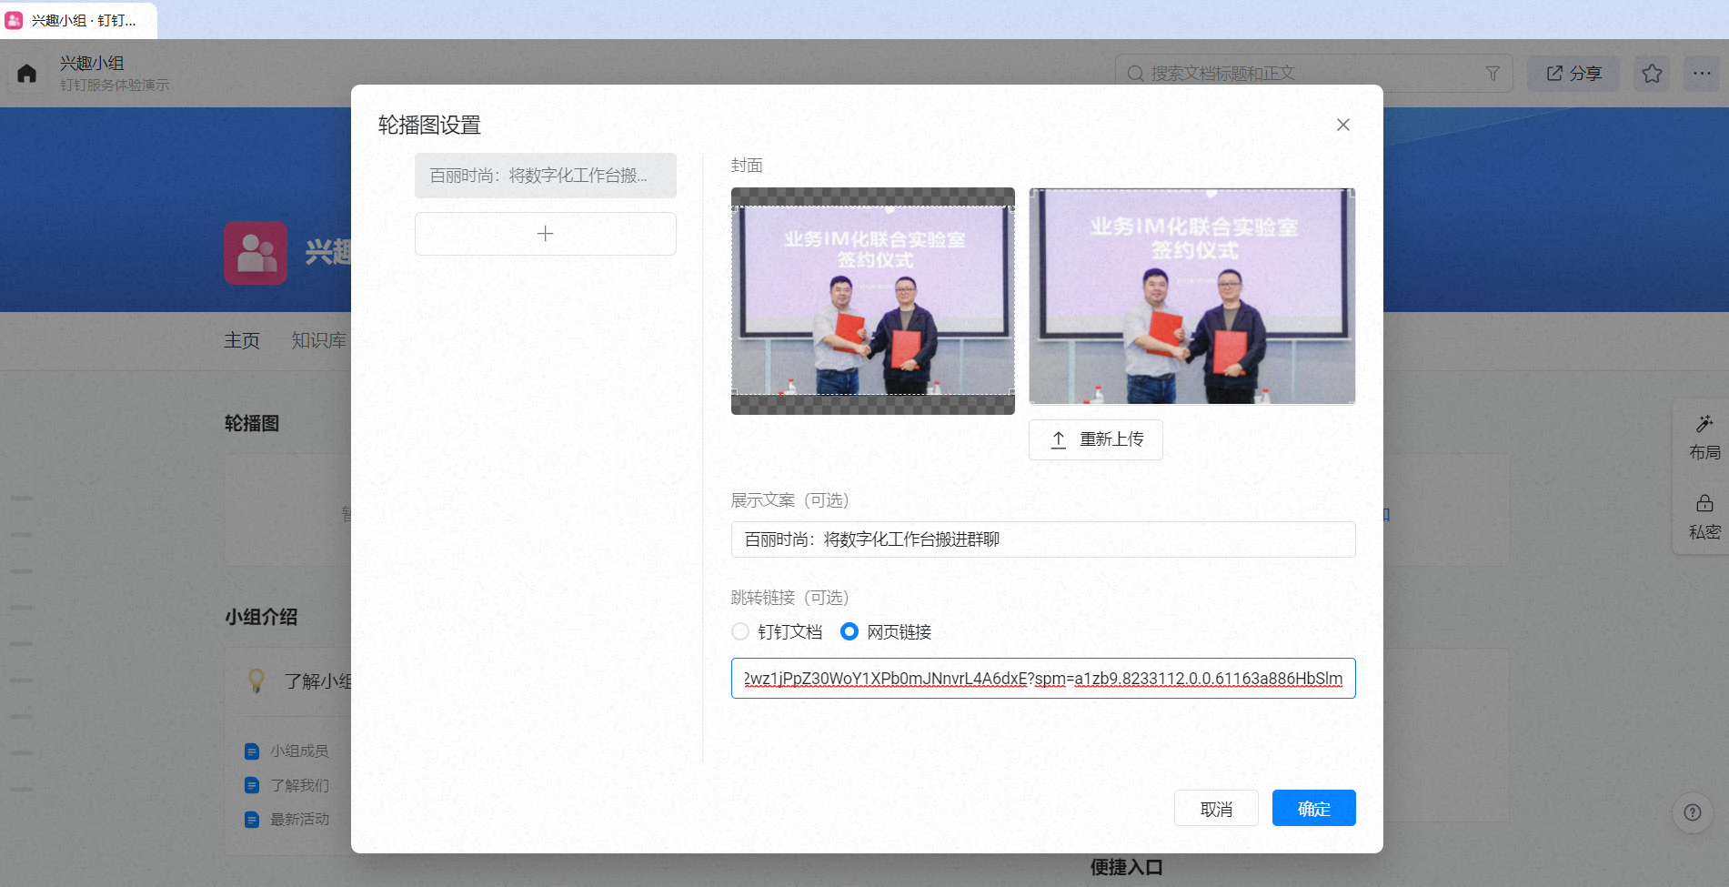Select the 钉钉文档 radio option
Viewport: 1729px width, 887px height.
740,631
